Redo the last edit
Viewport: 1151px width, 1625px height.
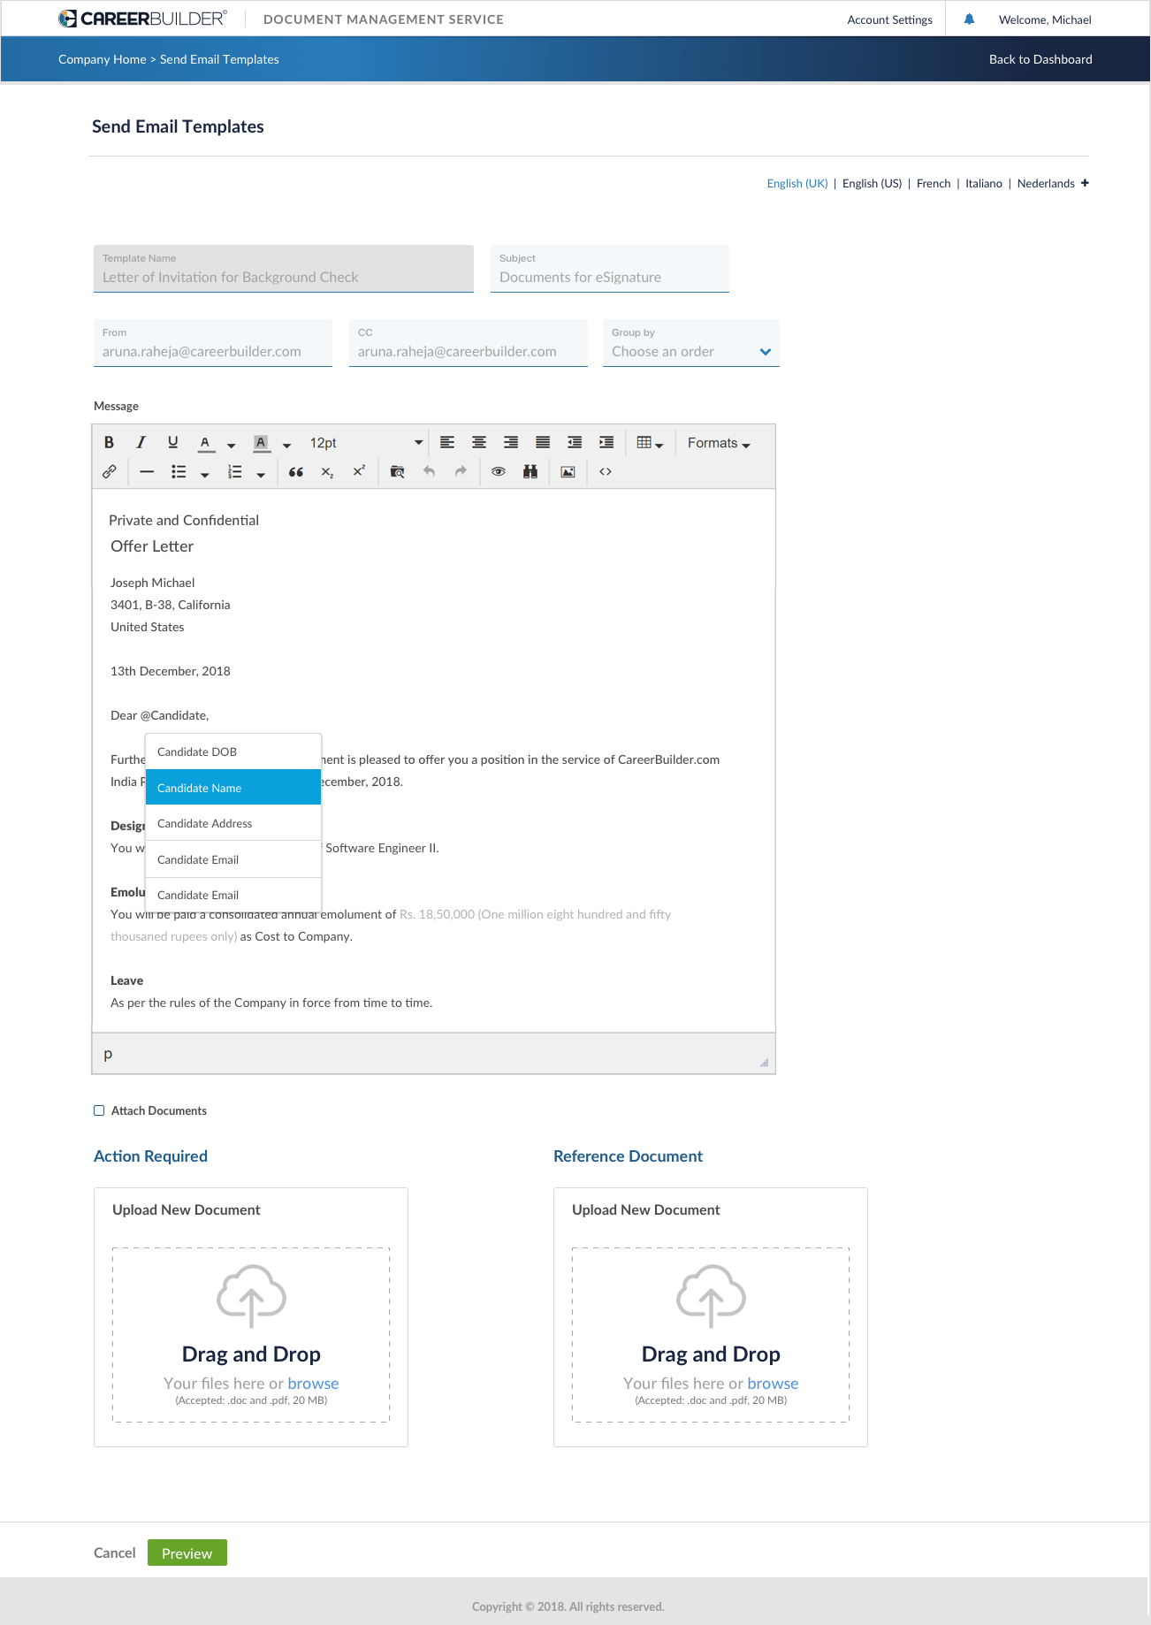click(461, 471)
